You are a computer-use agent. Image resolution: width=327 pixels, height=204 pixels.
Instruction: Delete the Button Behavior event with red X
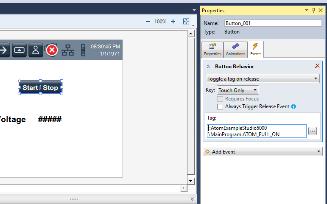pos(317,66)
